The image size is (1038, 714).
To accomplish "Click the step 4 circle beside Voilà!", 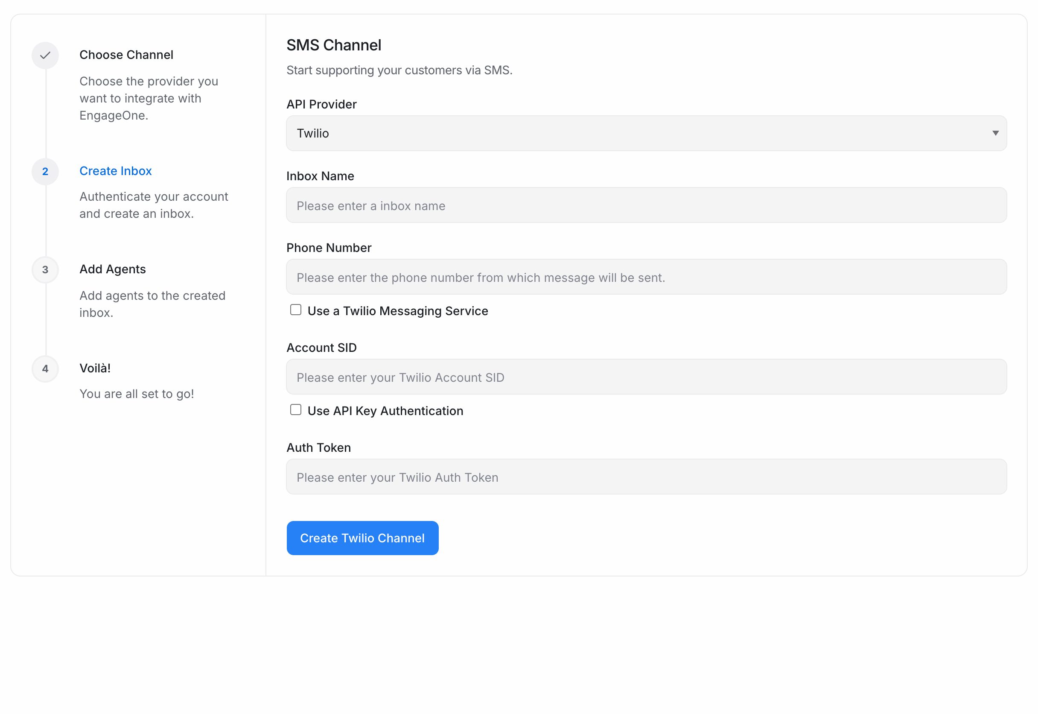I will tap(45, 369).
